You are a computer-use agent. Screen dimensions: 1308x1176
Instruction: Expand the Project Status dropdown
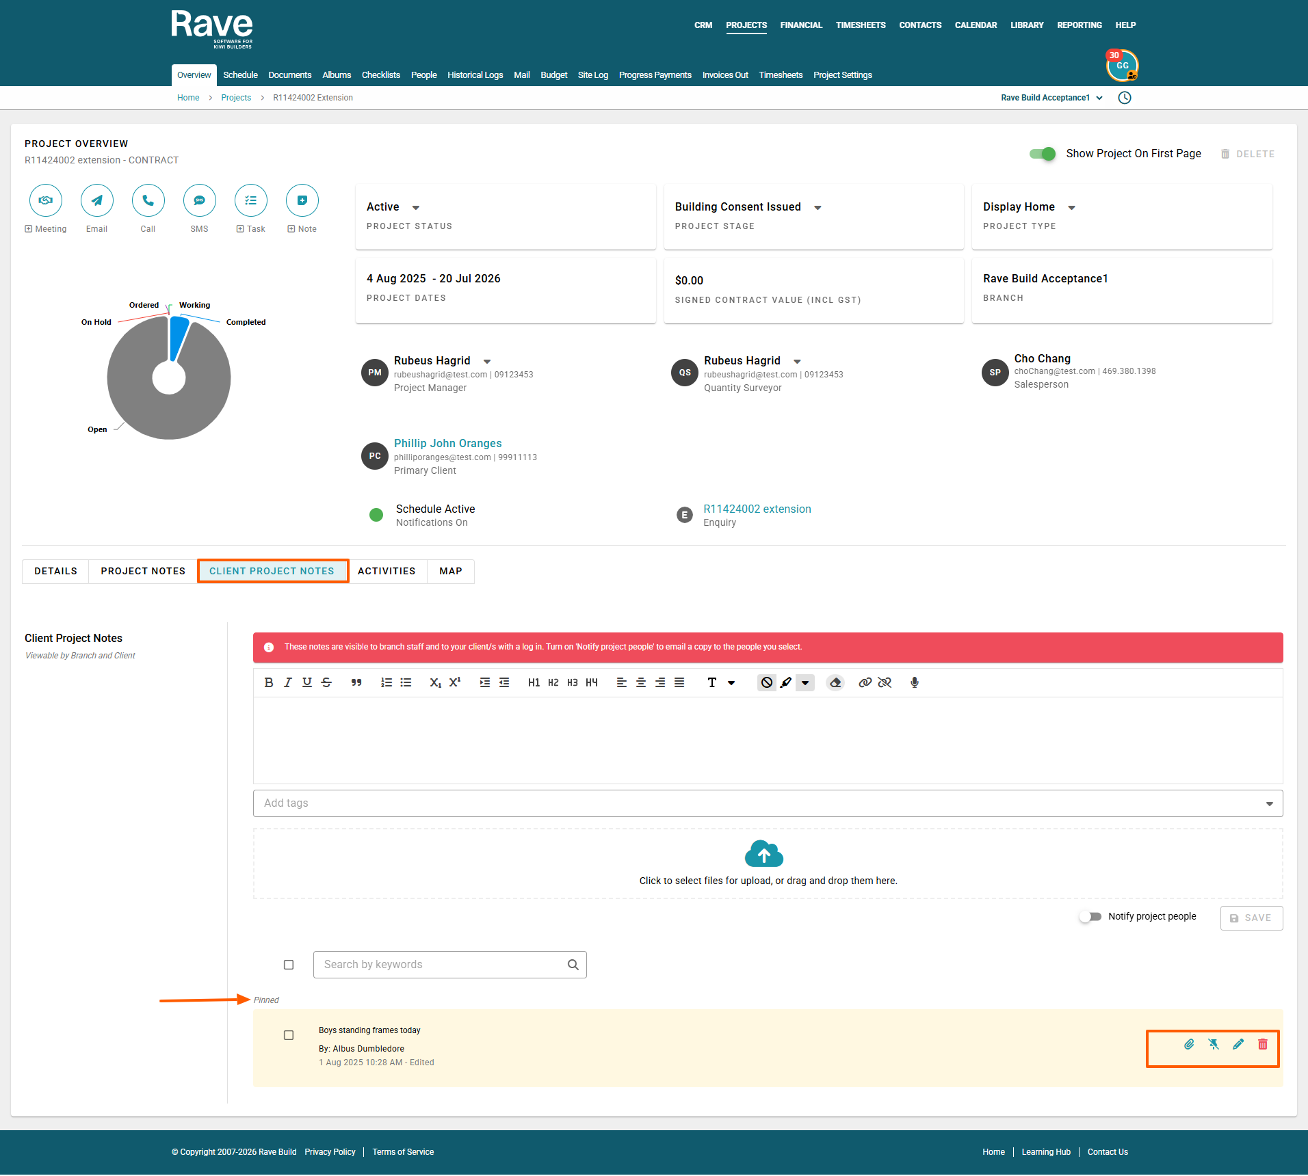tap(416, 207)
